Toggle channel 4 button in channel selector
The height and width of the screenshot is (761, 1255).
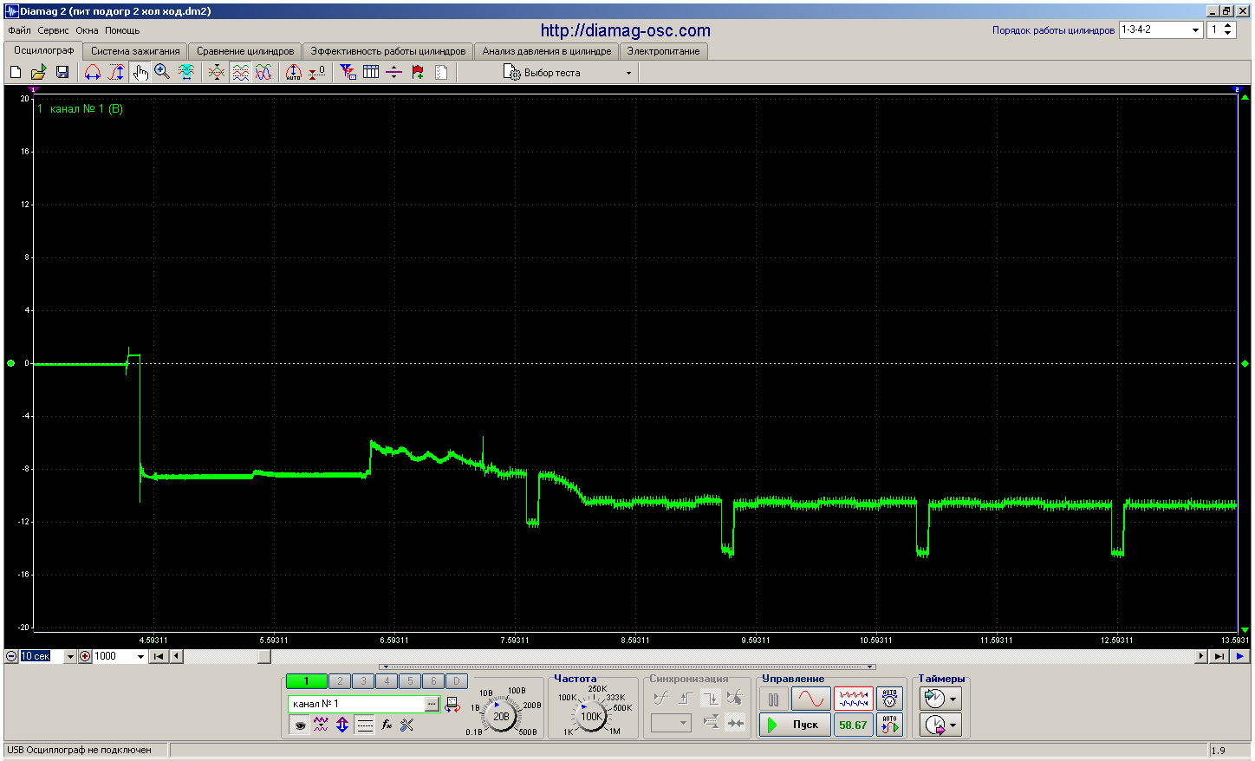387,681
